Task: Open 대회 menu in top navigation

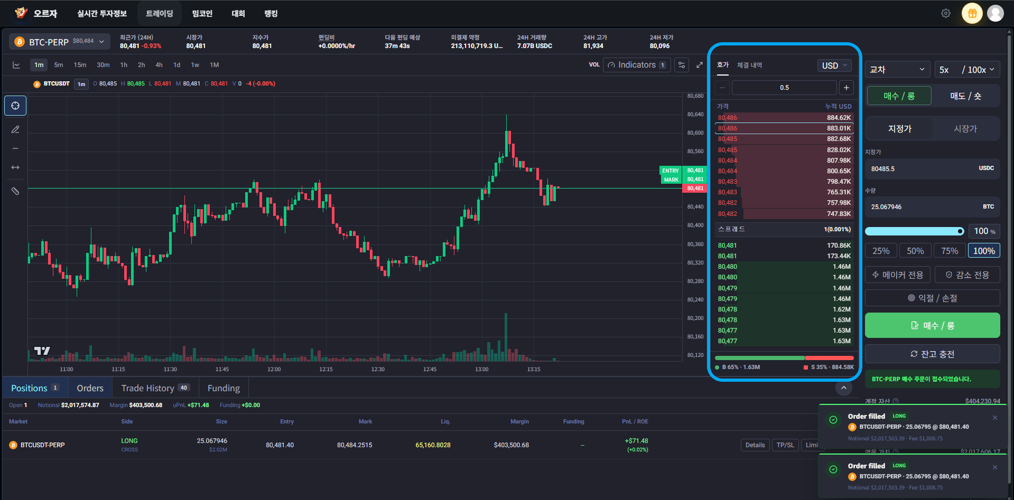Action: (x=238, y=13)
